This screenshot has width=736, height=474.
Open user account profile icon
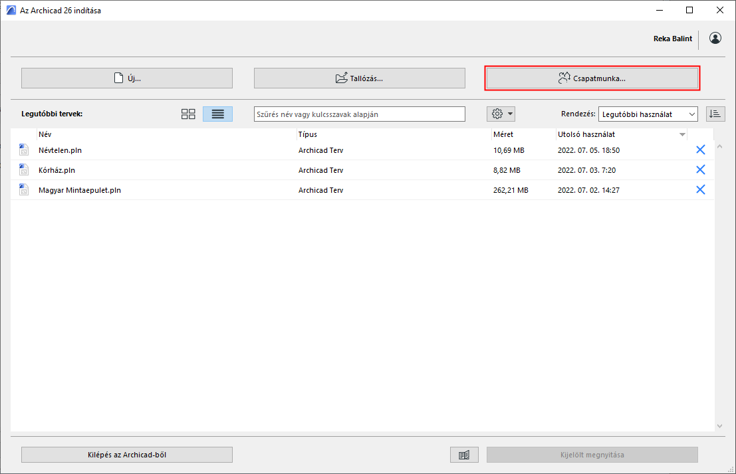715,38
